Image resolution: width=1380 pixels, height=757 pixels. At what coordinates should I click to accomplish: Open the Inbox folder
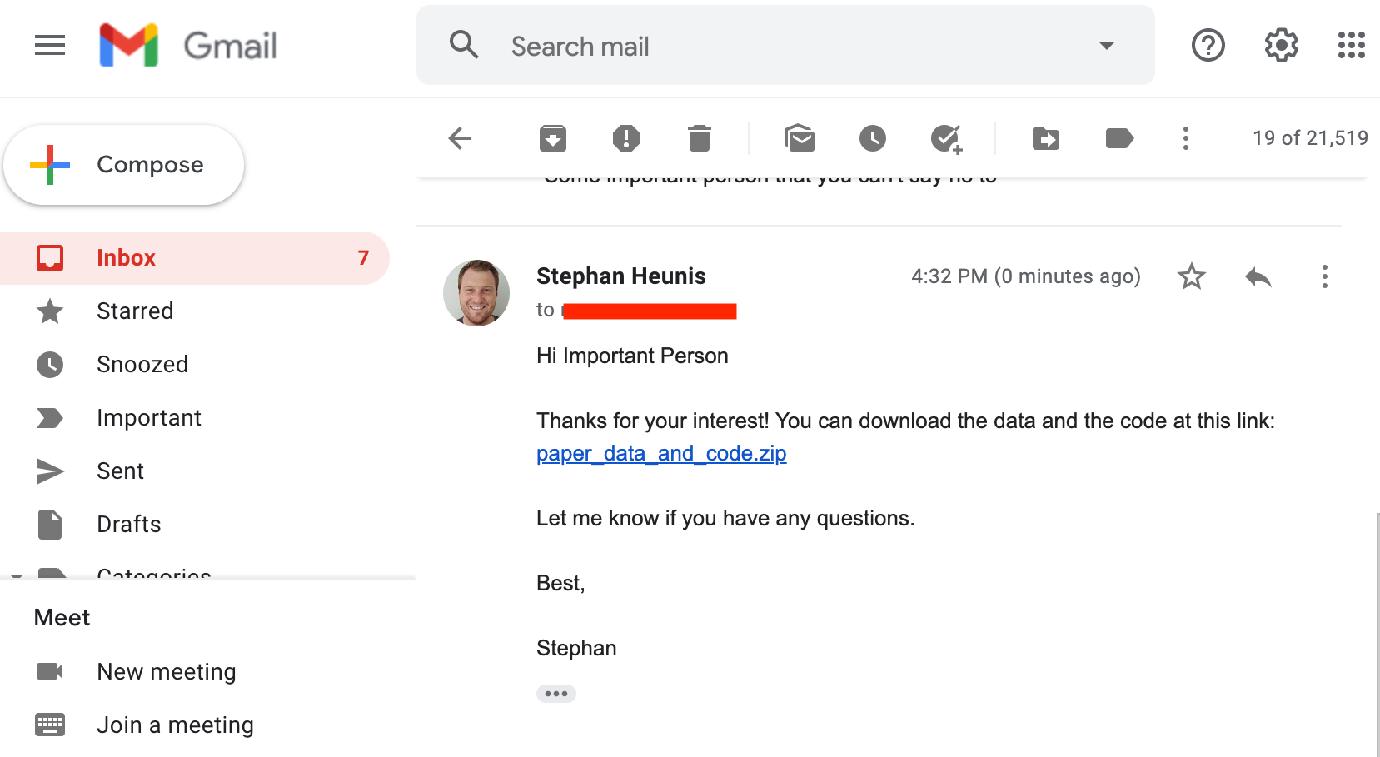click(x=127, y=258)
